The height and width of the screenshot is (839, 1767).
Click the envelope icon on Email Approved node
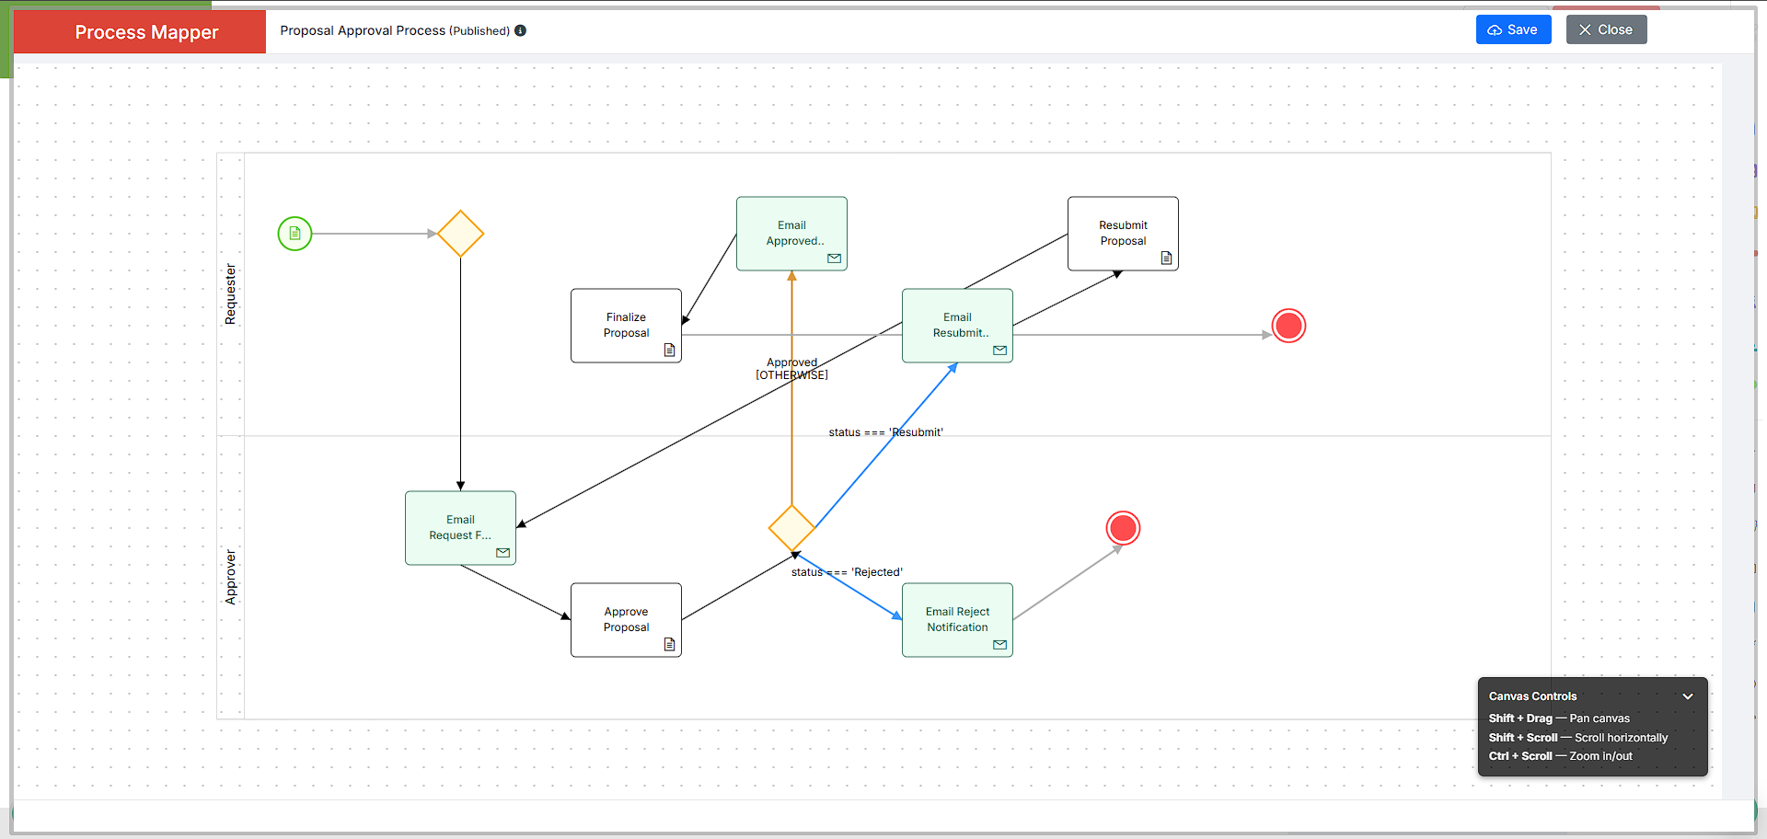tap(834, 259)
